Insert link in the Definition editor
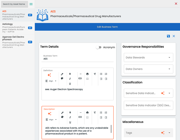The image size is (180, 140). [x=80, y=79]
